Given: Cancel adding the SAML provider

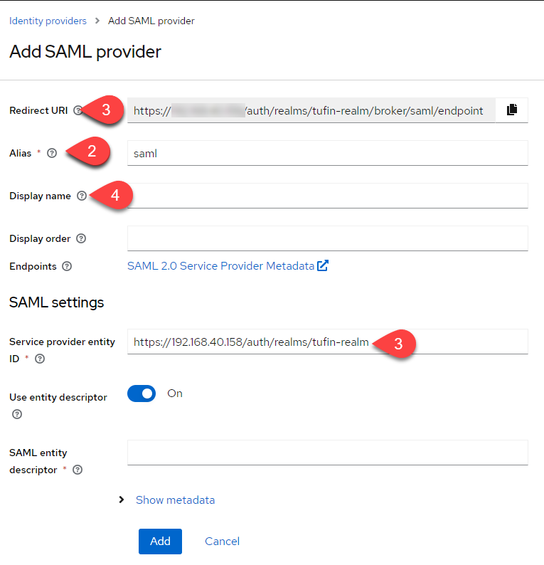Looking at the screenshot, I should (x=222, y=541).
